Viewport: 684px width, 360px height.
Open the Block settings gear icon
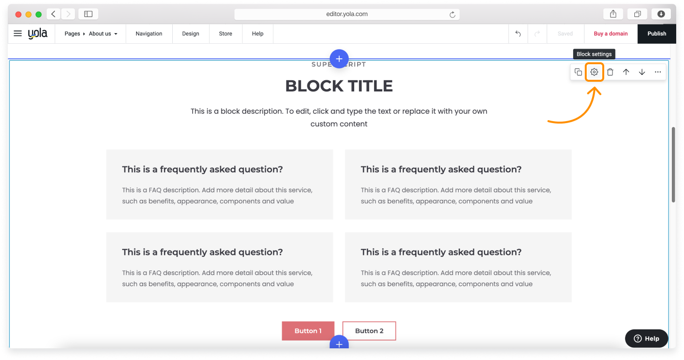(594, 72)
